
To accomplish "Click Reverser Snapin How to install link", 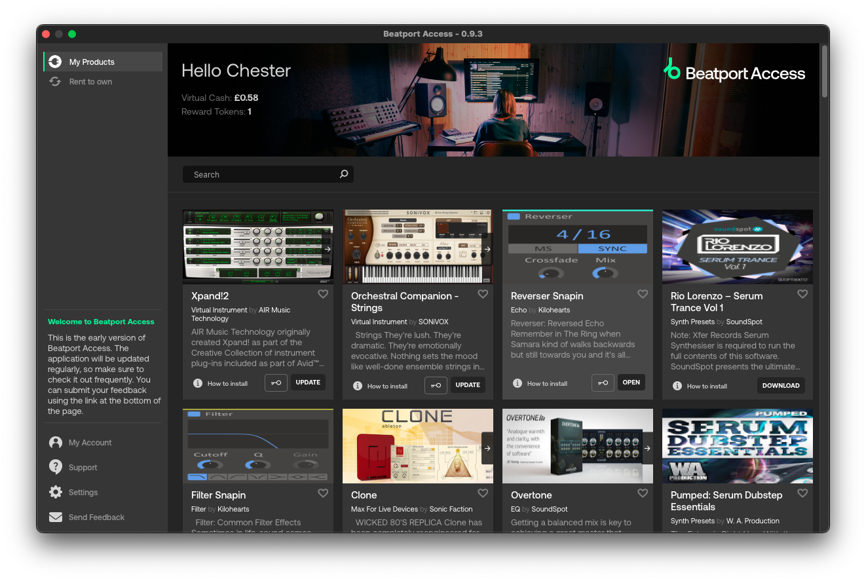I will click(547, 384).
